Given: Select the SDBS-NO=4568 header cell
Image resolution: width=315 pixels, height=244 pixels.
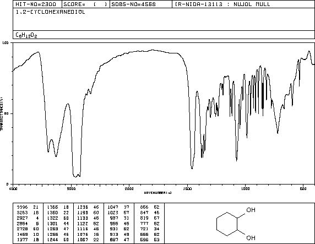Looking at the screenshot, I should tap(141, 4).
